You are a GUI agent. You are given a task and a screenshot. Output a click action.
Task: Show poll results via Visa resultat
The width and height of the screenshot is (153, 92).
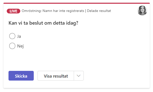tap(56, 76)
